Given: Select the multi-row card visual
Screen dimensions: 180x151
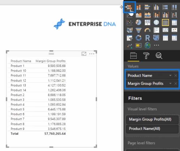Looking at the screenshot, I should (156, 30).
